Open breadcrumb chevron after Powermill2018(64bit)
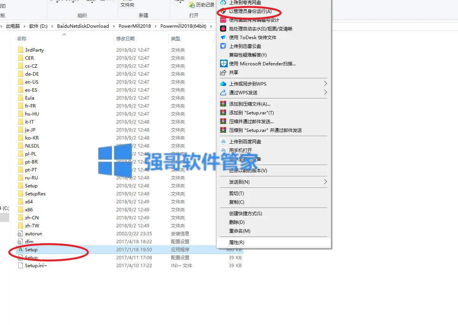 211,26
